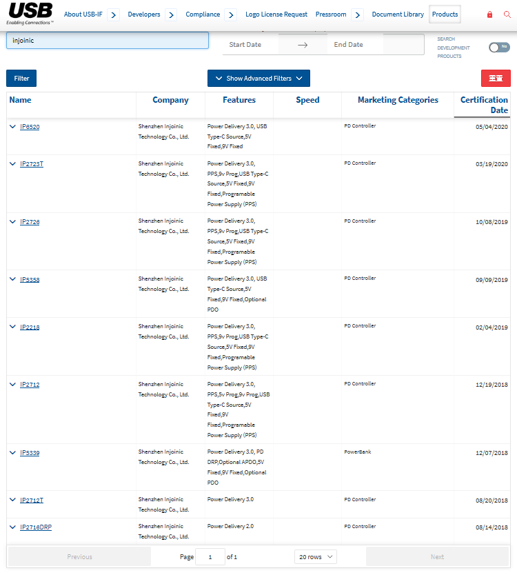Open the Compliance menu
This screenshot has height=575, width=517.
point(203,14)
